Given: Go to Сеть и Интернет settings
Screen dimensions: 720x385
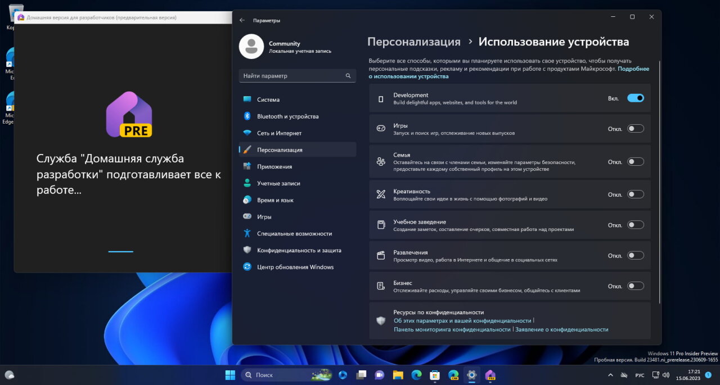Looking at the screenshot, I should [298, 133].
